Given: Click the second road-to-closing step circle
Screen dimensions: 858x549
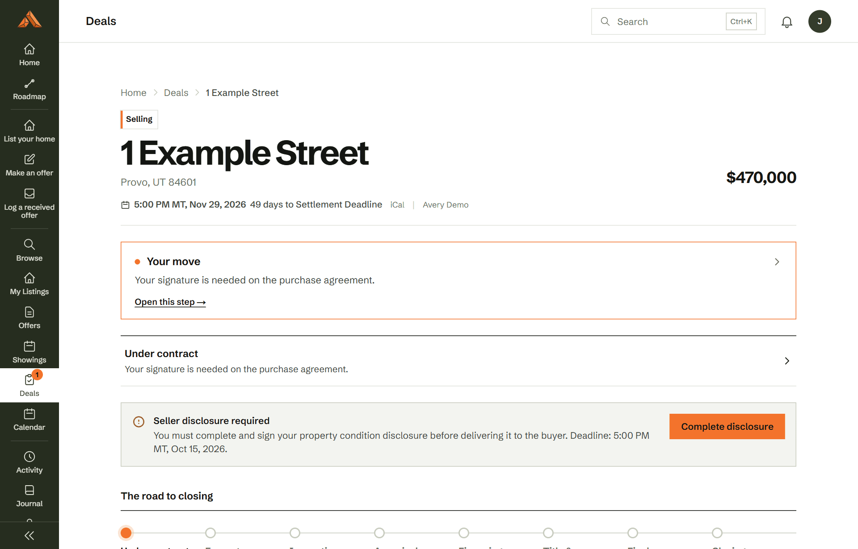Looking at the screenshot, I should tap(210, 533).
